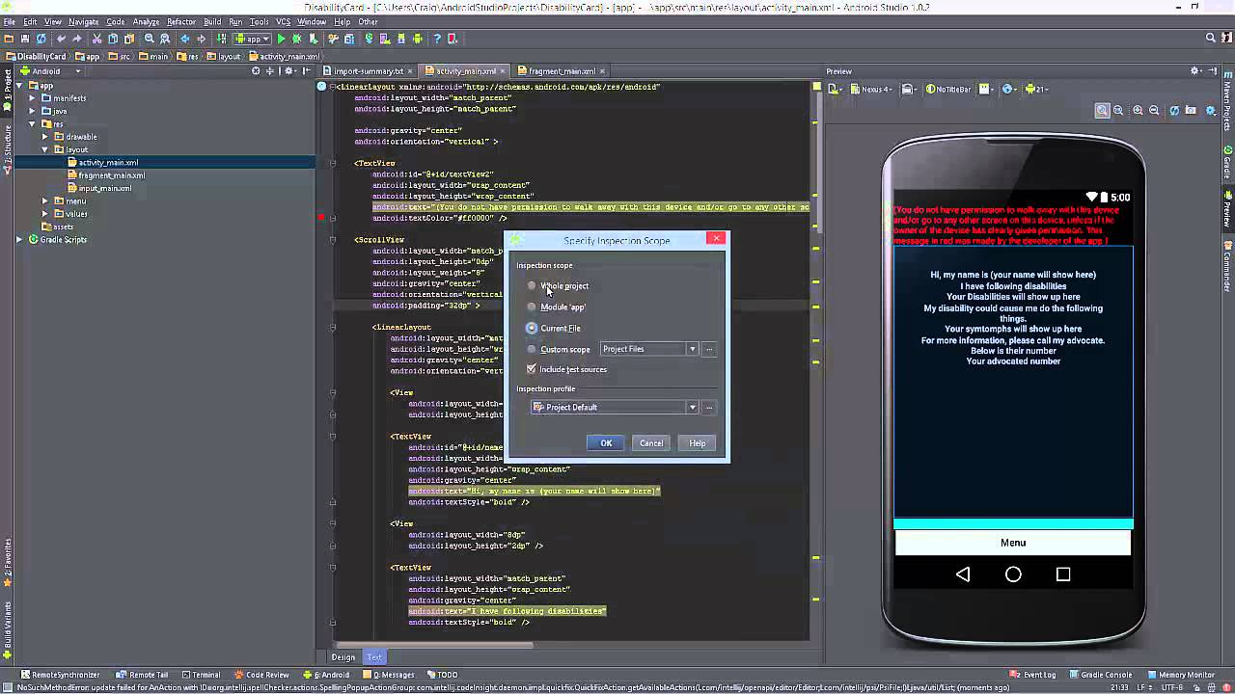
Task: Open the NoTitleBar theme selector
Action: (x=948, y=89)
